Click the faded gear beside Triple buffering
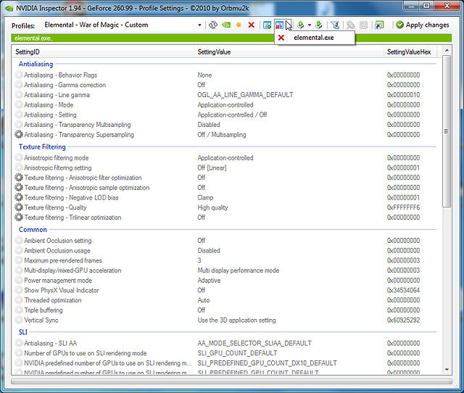 click(19, 310)
